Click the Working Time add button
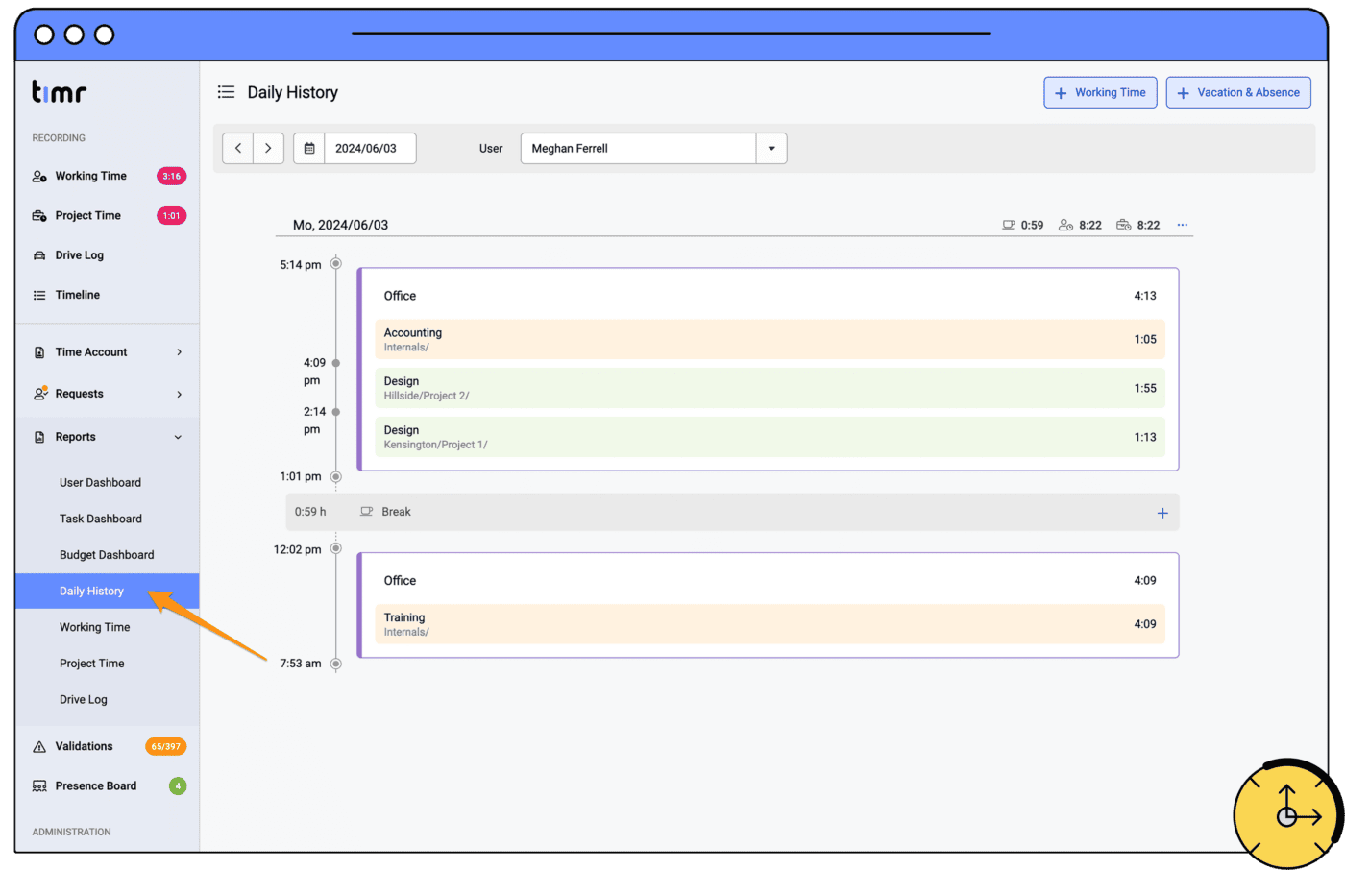Screen dimensions: 1345x870 coord(1100,93)
